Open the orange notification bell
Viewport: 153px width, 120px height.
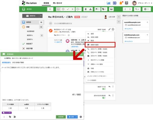point(121,3)
